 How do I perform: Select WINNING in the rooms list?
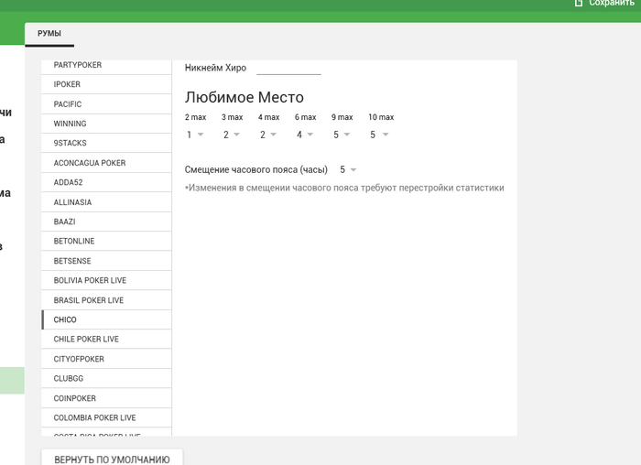[x=106, y=124]
